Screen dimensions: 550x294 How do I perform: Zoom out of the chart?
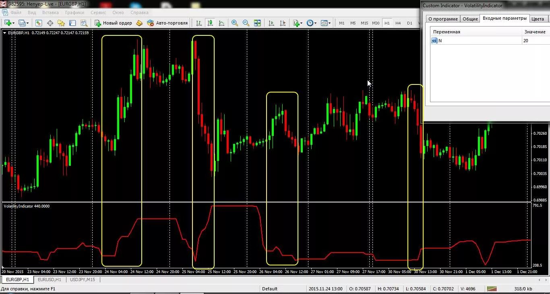coord(246,23)
